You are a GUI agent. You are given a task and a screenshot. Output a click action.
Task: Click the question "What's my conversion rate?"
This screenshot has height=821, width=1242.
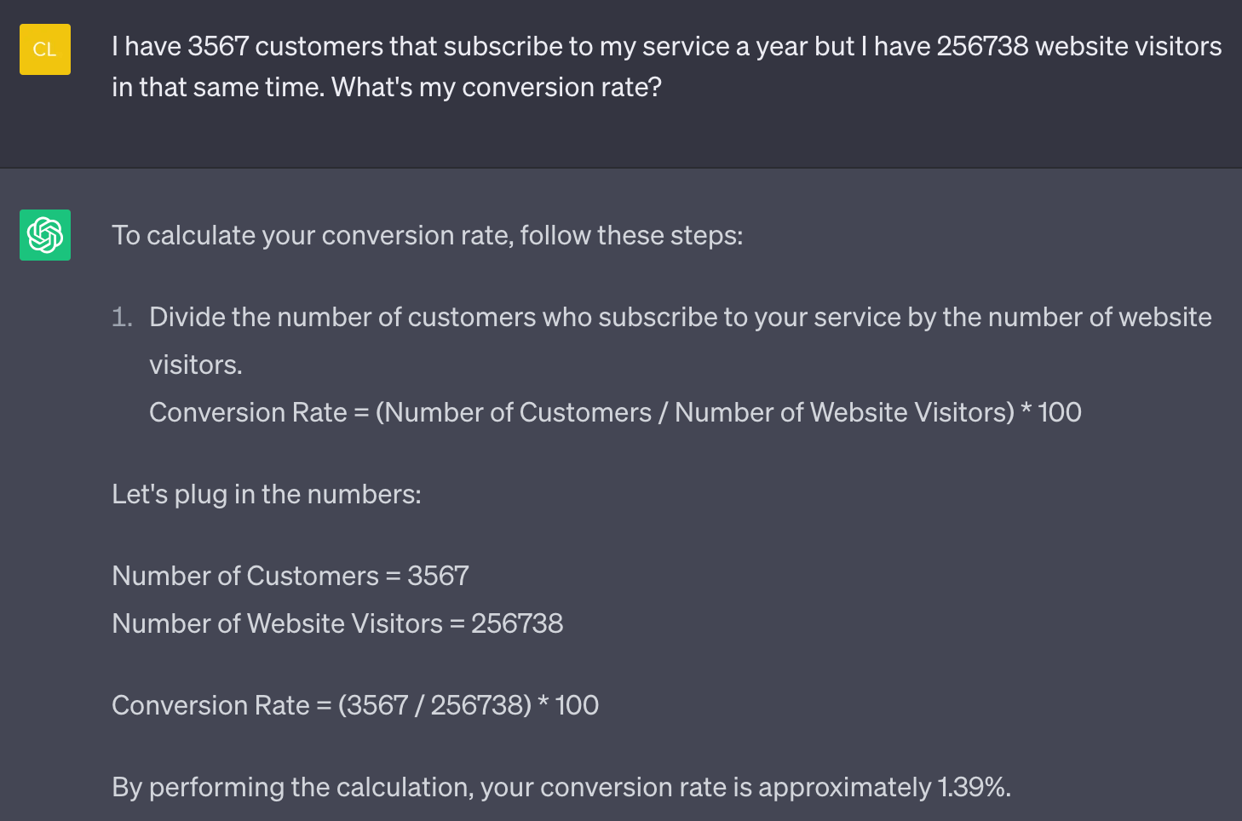click(497, 87)
